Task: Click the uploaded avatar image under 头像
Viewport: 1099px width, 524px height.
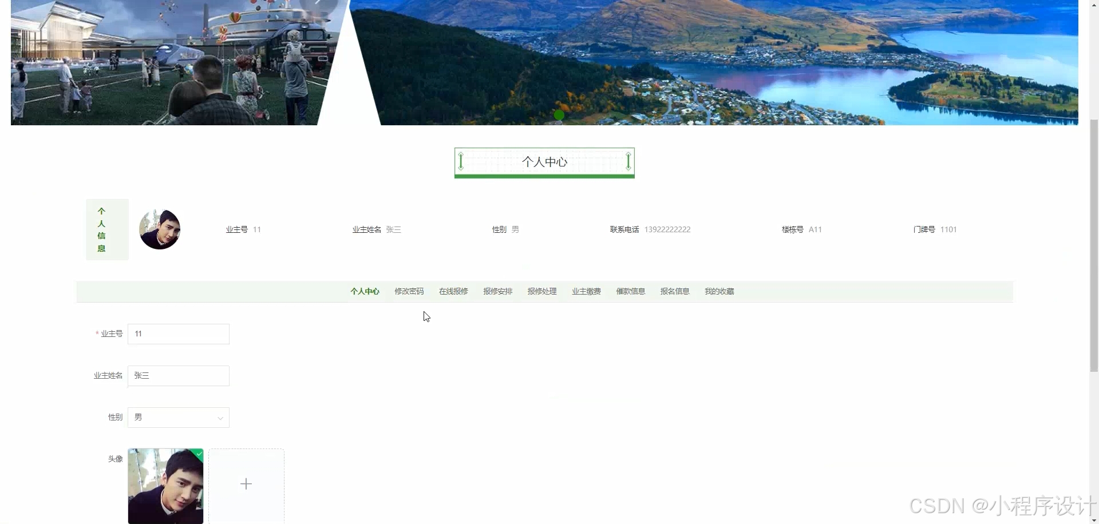Action: (x=165, y=486)
